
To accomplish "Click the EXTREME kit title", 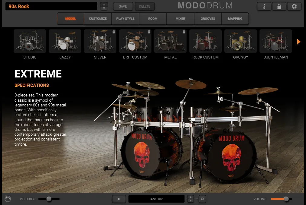I will pos(38,74).
